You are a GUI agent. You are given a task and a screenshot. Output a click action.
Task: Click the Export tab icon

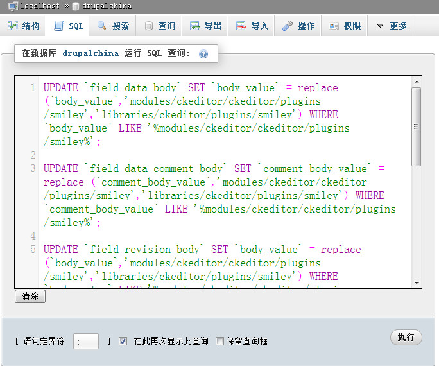(x=195, y=26)
